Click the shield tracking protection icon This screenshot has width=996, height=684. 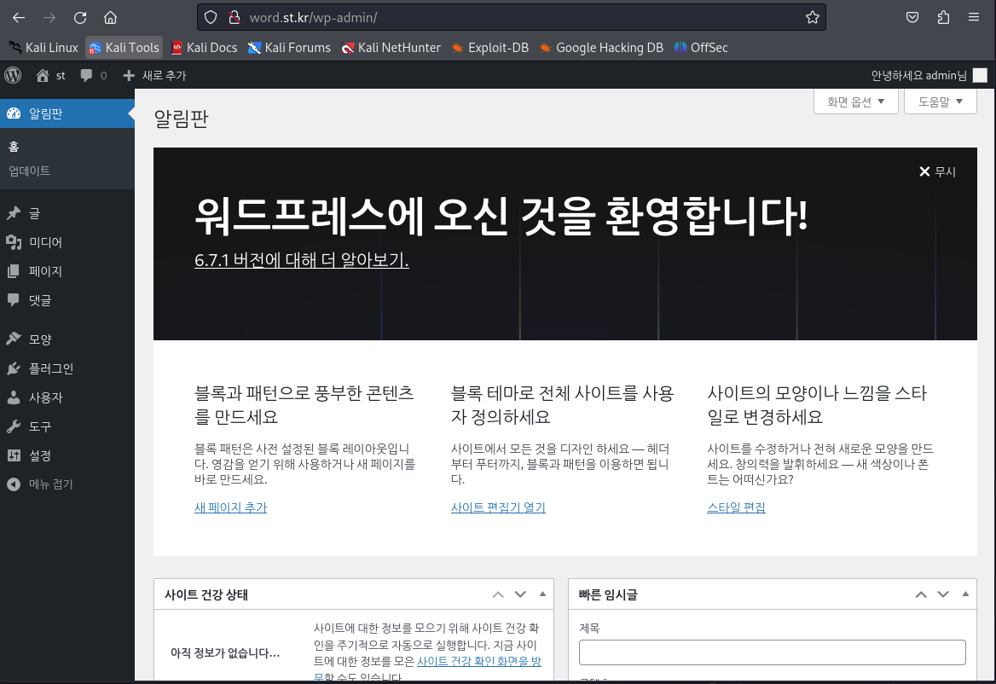211,18
